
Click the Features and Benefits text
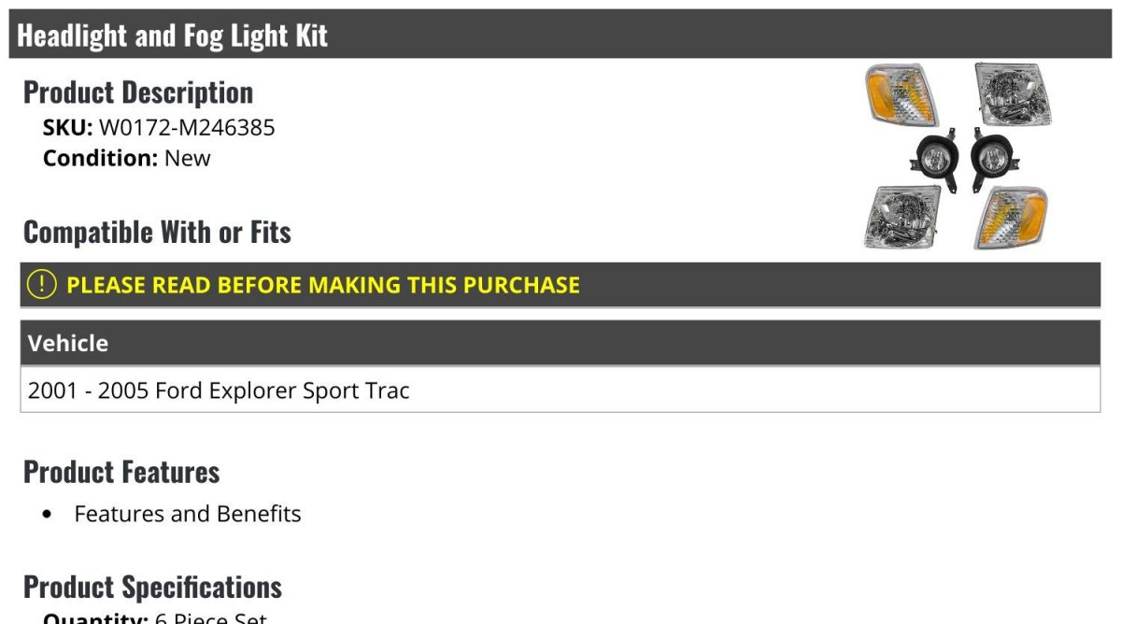(x=188, y=514)
